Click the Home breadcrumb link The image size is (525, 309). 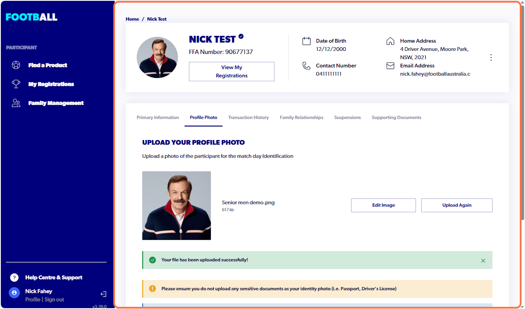tap(132, 19)
